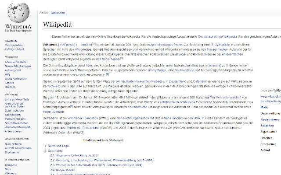Screen dimensions: 281x175
Task: Open 2.2 Gründung, Entscheidung zur Werbefreiheit
Action: click(x=102, y=160)
